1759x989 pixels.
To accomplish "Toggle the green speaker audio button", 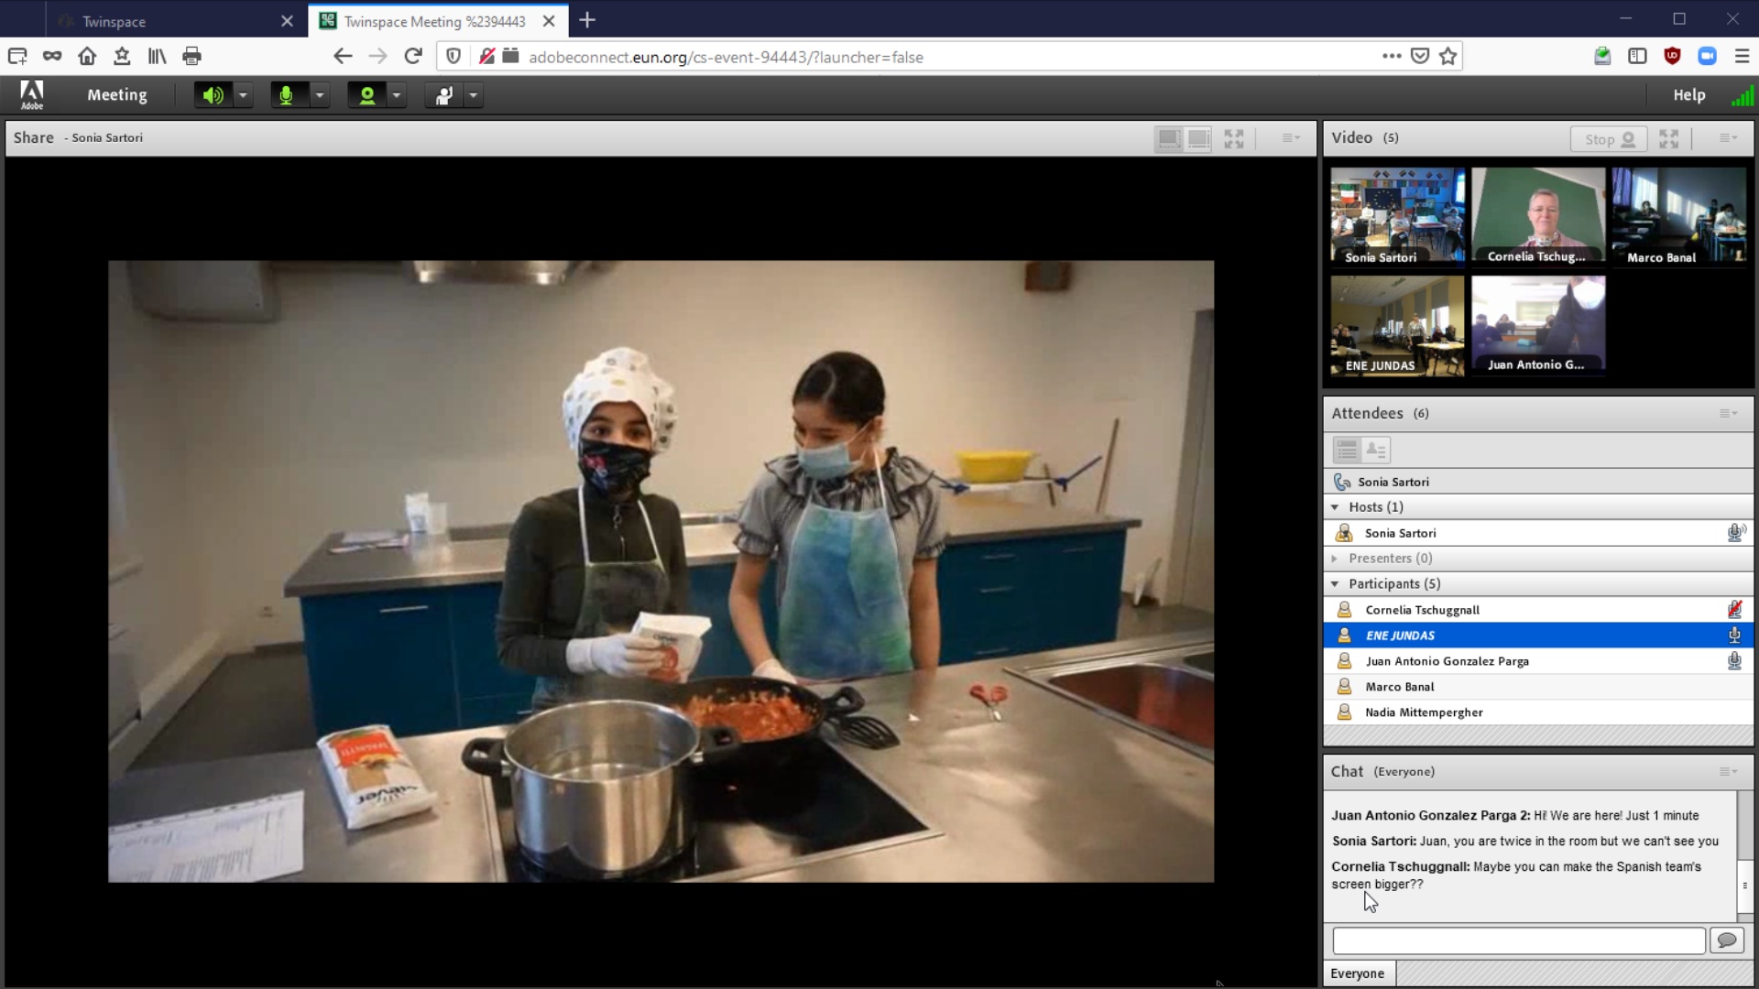I will (x=213, y=95).
